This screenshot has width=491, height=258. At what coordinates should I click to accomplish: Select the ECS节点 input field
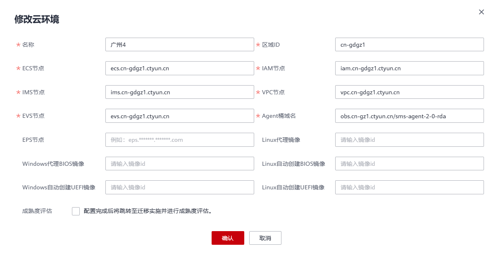click(x=179, y=68)
